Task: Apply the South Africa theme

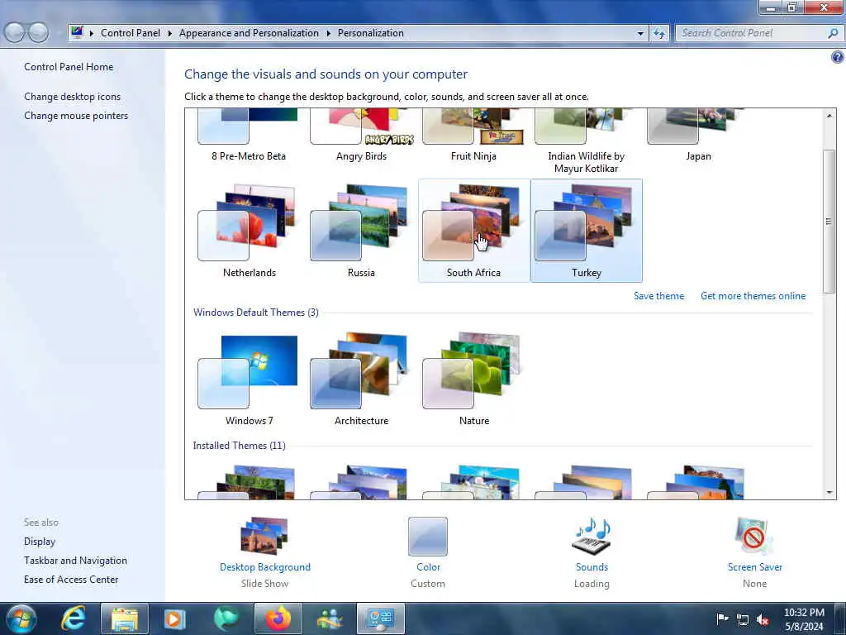Action: pos(473,231)
